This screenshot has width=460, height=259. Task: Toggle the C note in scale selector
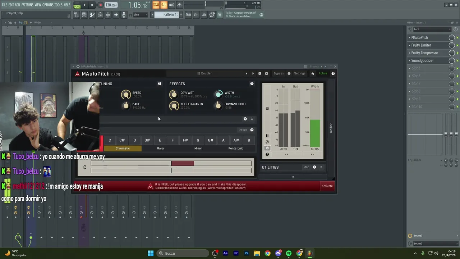(x=110, y=140)
